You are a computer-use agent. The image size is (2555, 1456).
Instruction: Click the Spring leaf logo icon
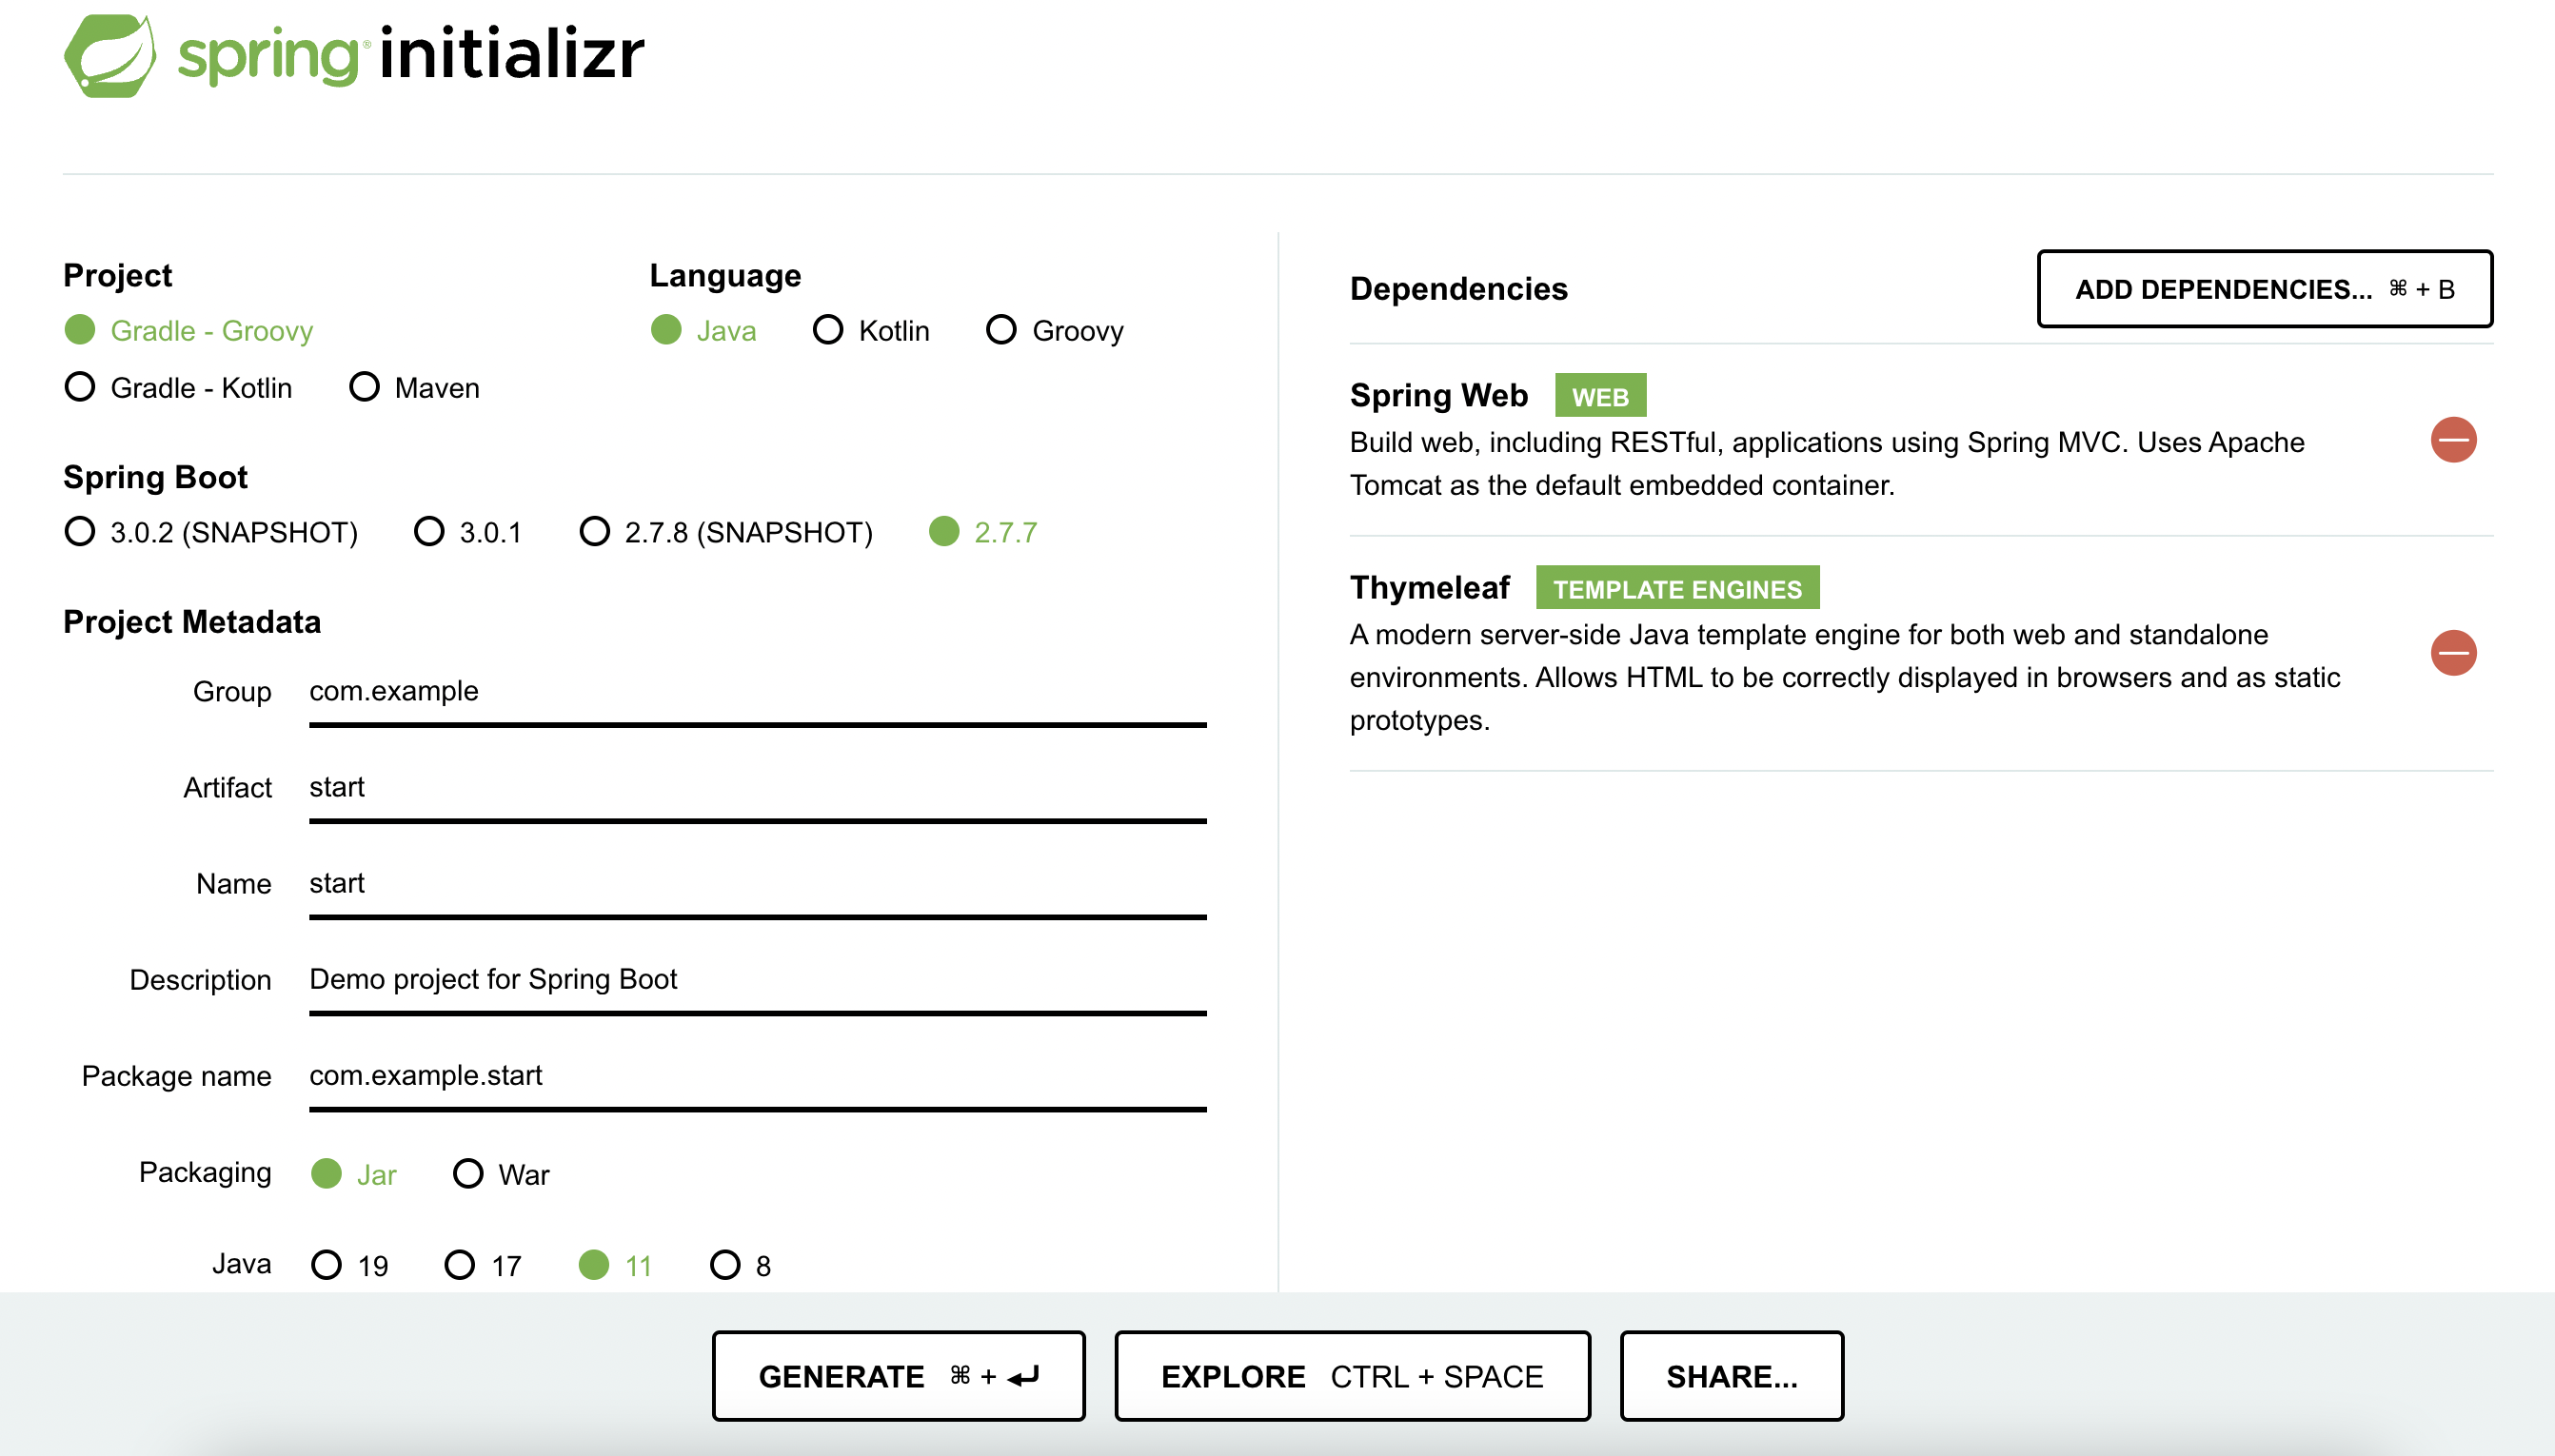click(x=110, y=56)
